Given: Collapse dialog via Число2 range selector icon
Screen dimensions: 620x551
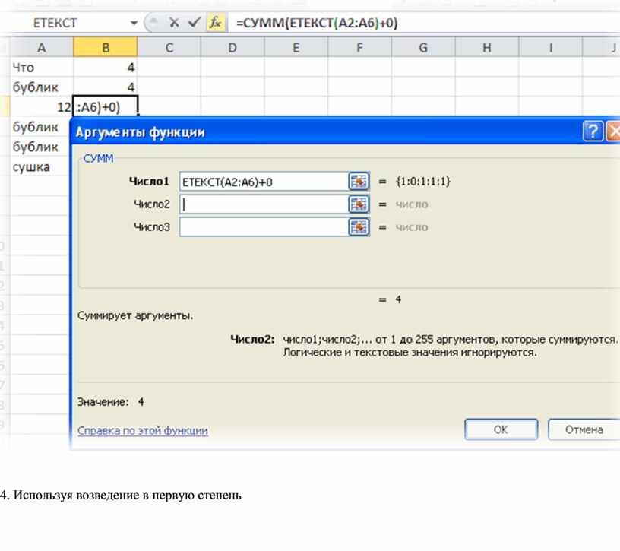Looking at the screenshot, I should coord(358,204).
